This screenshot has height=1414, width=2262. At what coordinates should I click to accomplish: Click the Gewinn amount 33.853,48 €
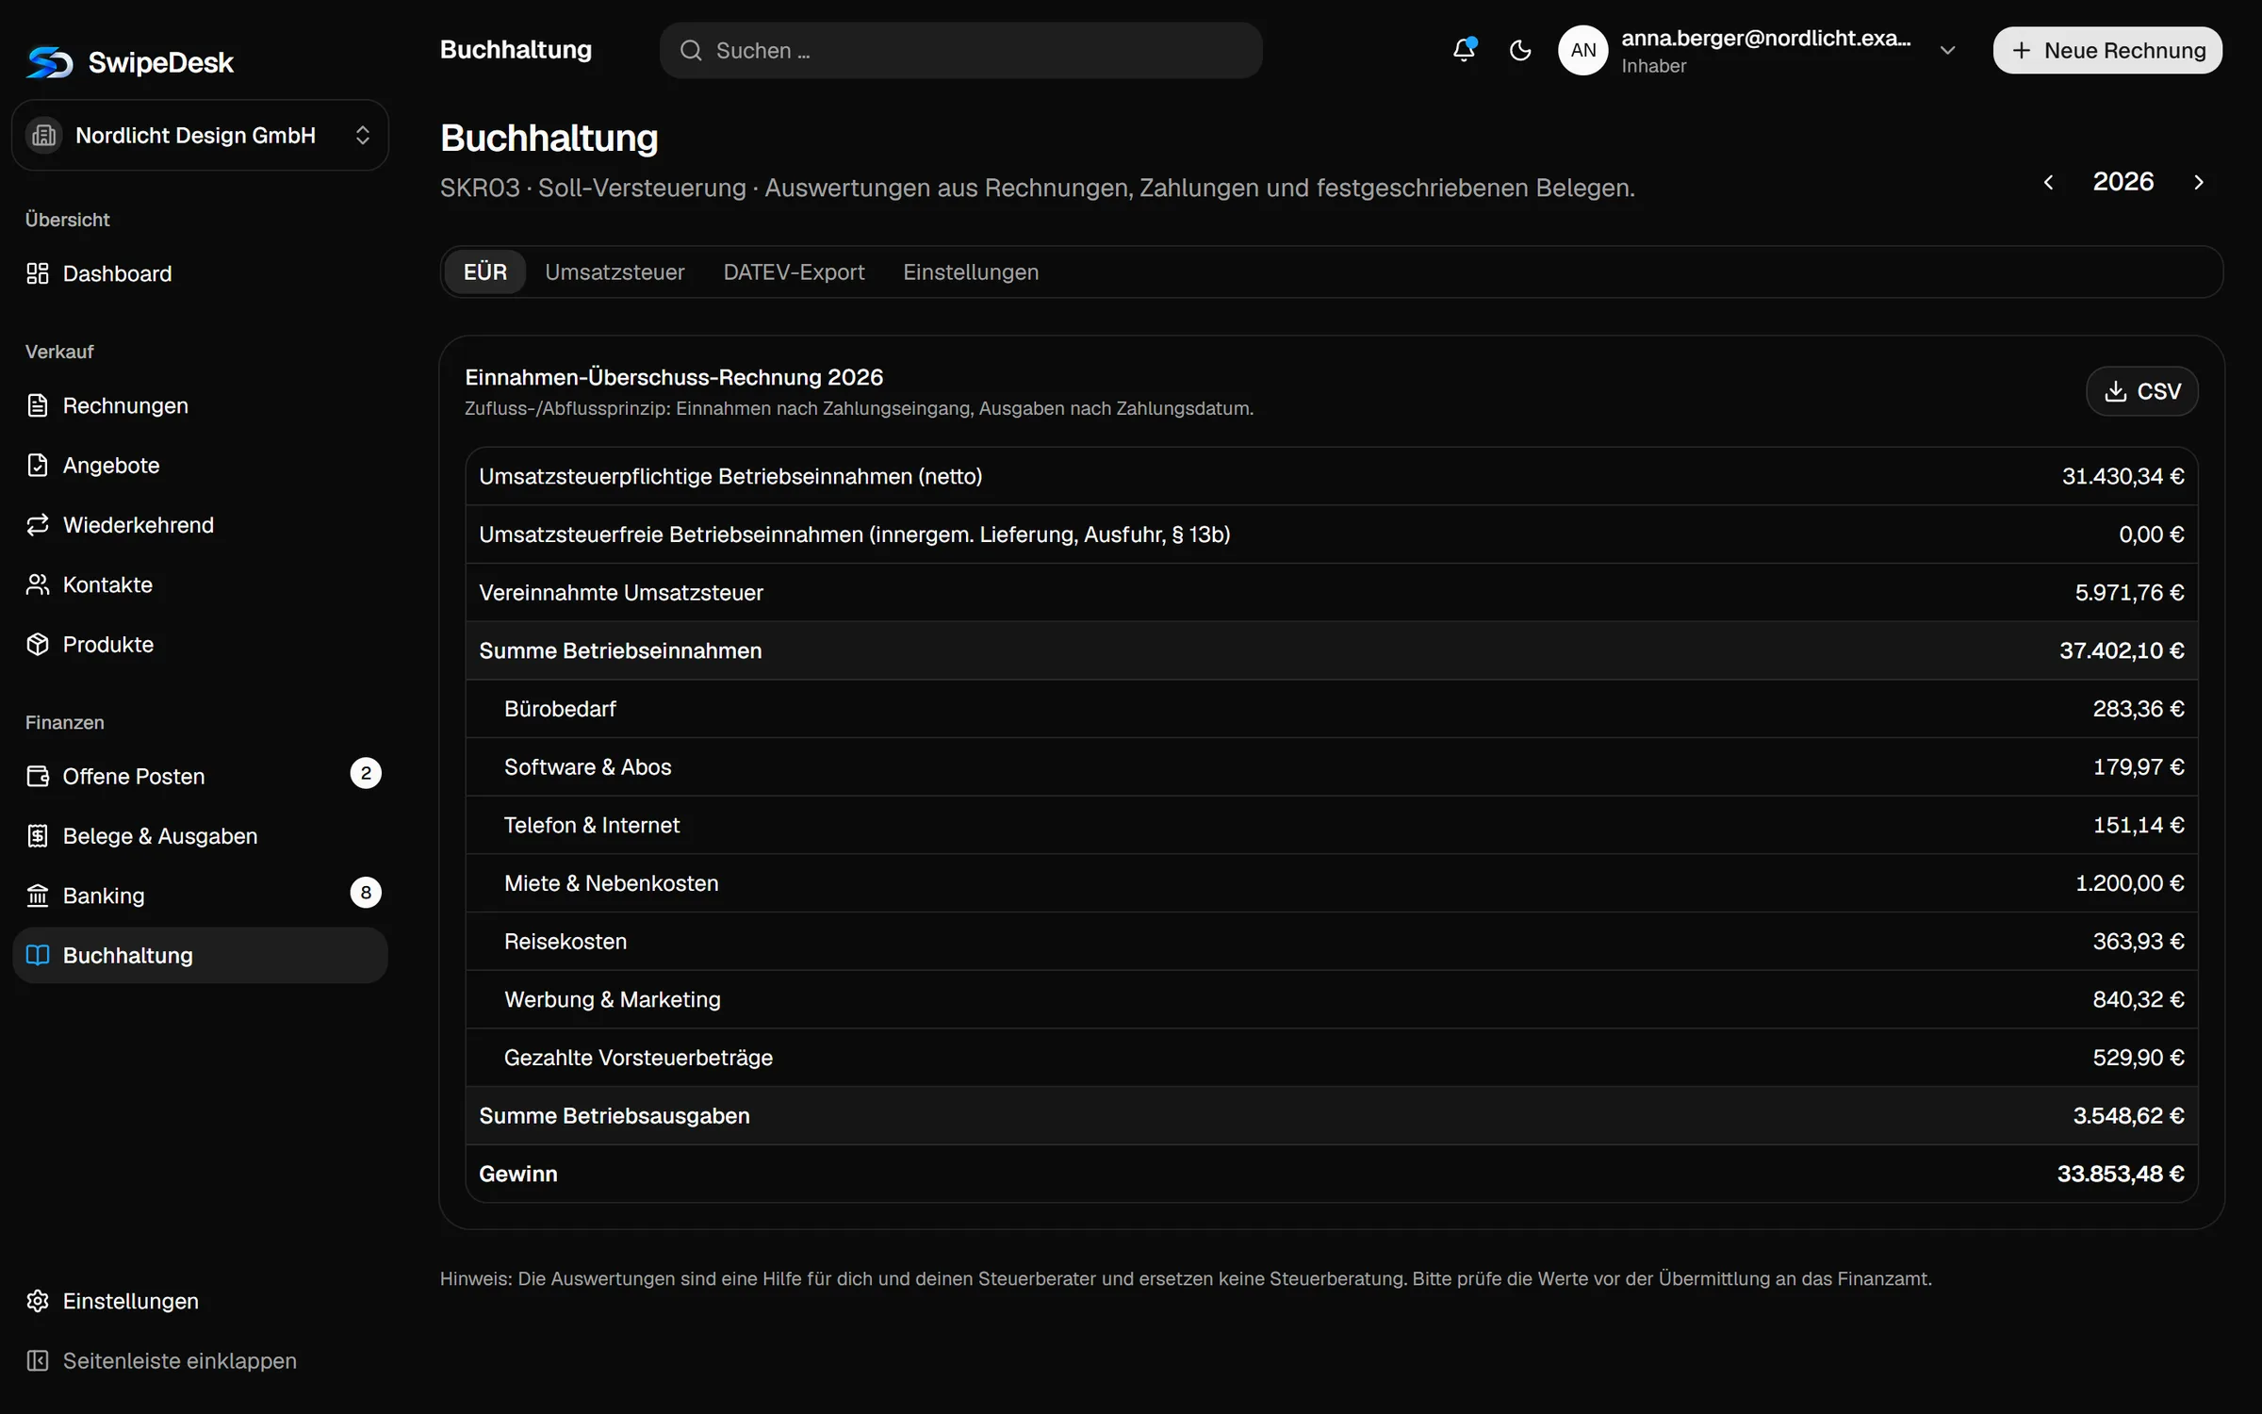(x=2120, y=1174)
